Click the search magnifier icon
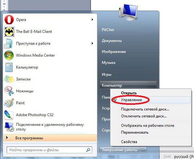The height and width of the screenshot is (159, 194). [x=88, y=150]
